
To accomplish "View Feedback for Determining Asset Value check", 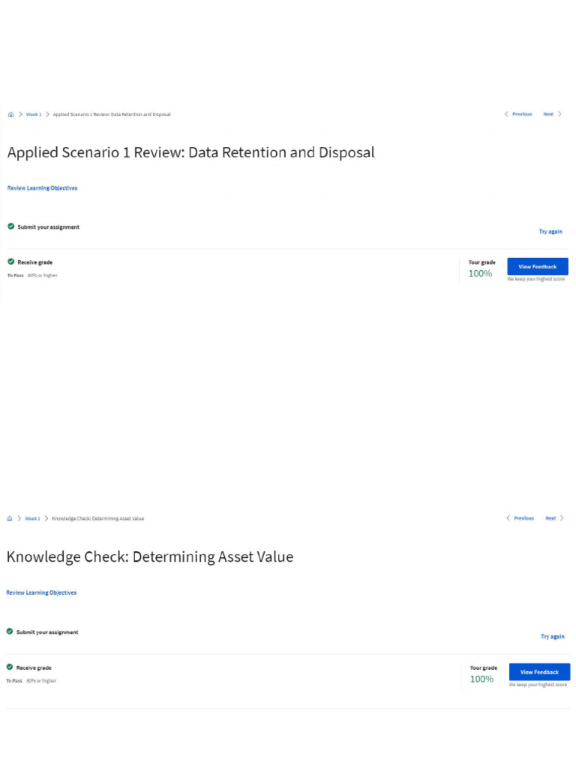I will pos(539,672).
